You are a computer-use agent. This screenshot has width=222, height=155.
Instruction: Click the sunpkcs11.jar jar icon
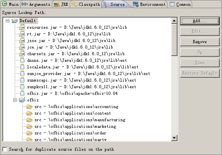22,87
